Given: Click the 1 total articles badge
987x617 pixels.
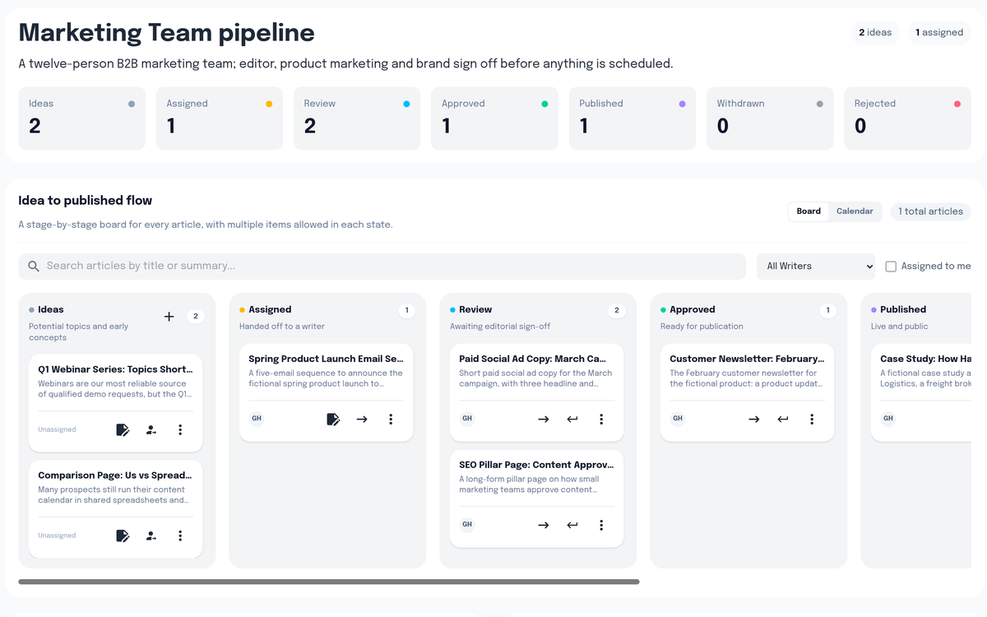Looking at the screenshot, I should point(930,211).
